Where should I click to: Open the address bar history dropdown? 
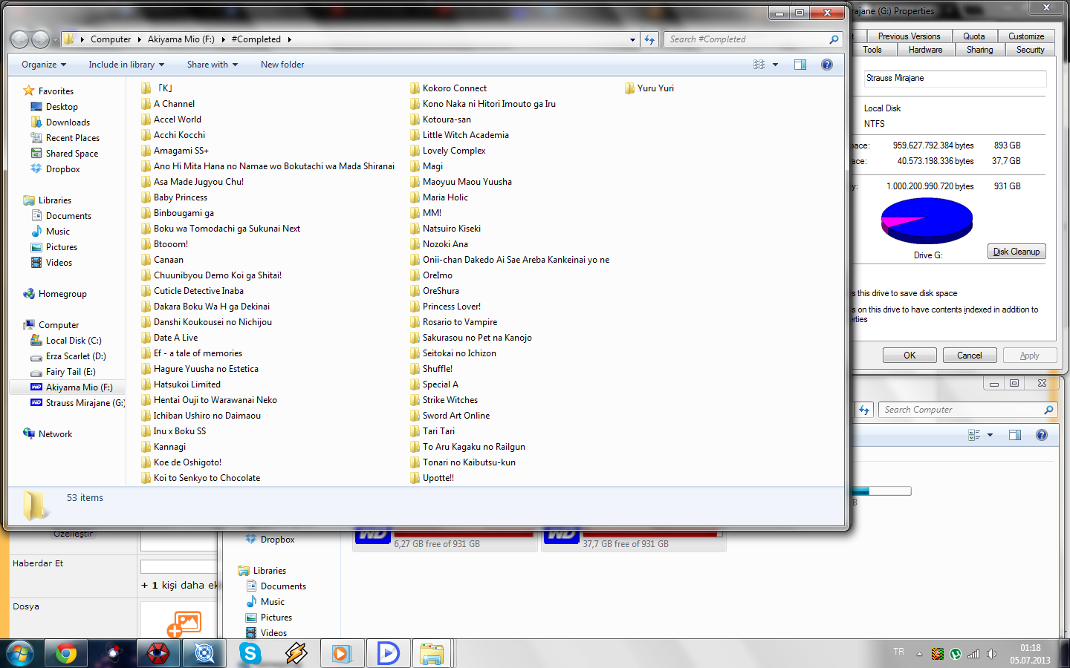(x=632, y=39)
